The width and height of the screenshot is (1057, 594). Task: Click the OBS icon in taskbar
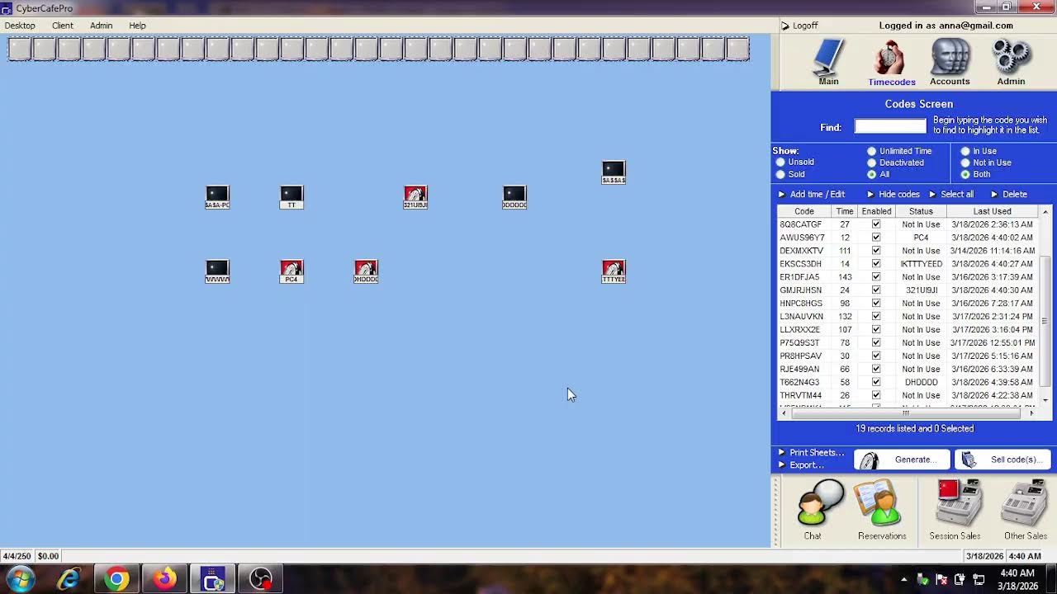point(261,579)
